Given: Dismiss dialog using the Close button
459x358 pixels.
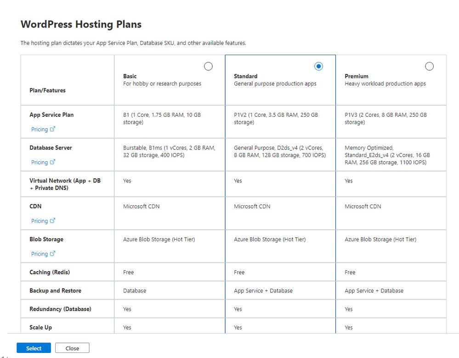Looking at the screenshot, I should point(72,348).
